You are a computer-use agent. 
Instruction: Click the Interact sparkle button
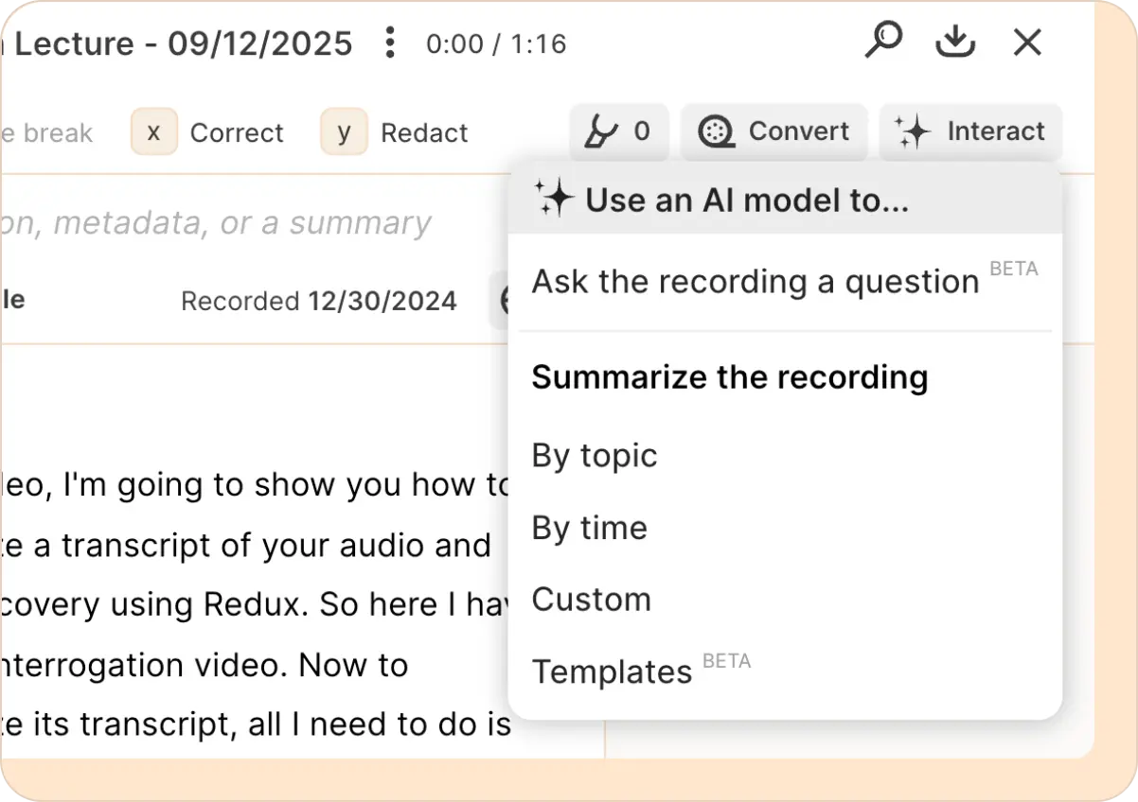click(970, 131)
